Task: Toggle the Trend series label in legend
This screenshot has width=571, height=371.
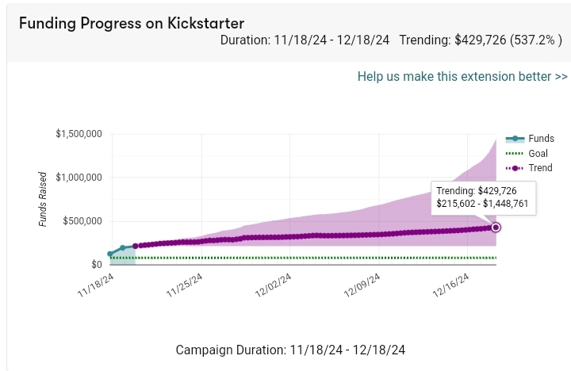Action: click(x=540, y=168)
